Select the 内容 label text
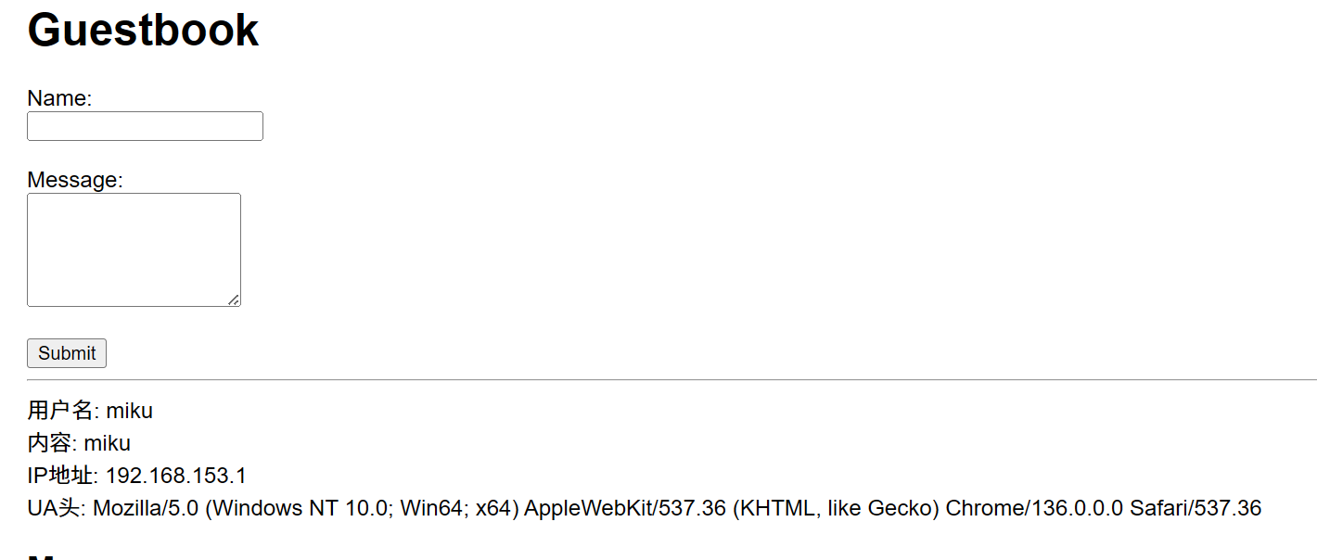Image resolution: width=1317 pixels, height=560 pixels. pyautogui.click(x=49, y=442)
